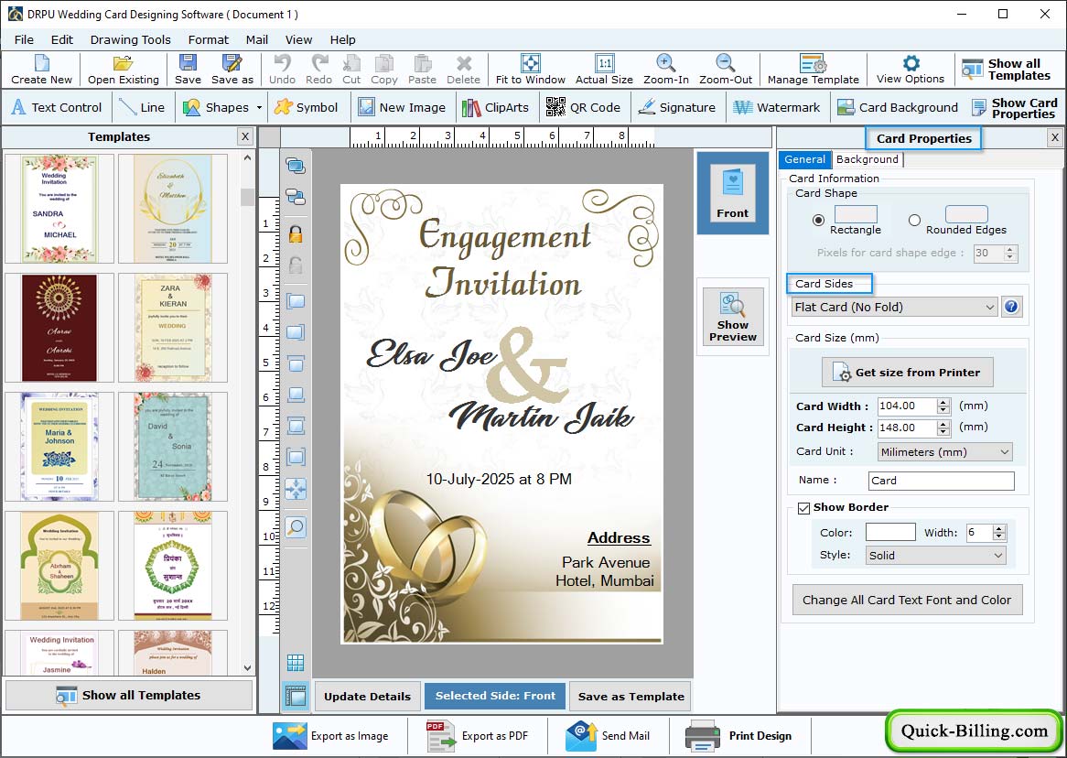Image resolution: width=1067 pixels, height=758 pixels.
Task: Add a Text Control element
Action: 56,107
